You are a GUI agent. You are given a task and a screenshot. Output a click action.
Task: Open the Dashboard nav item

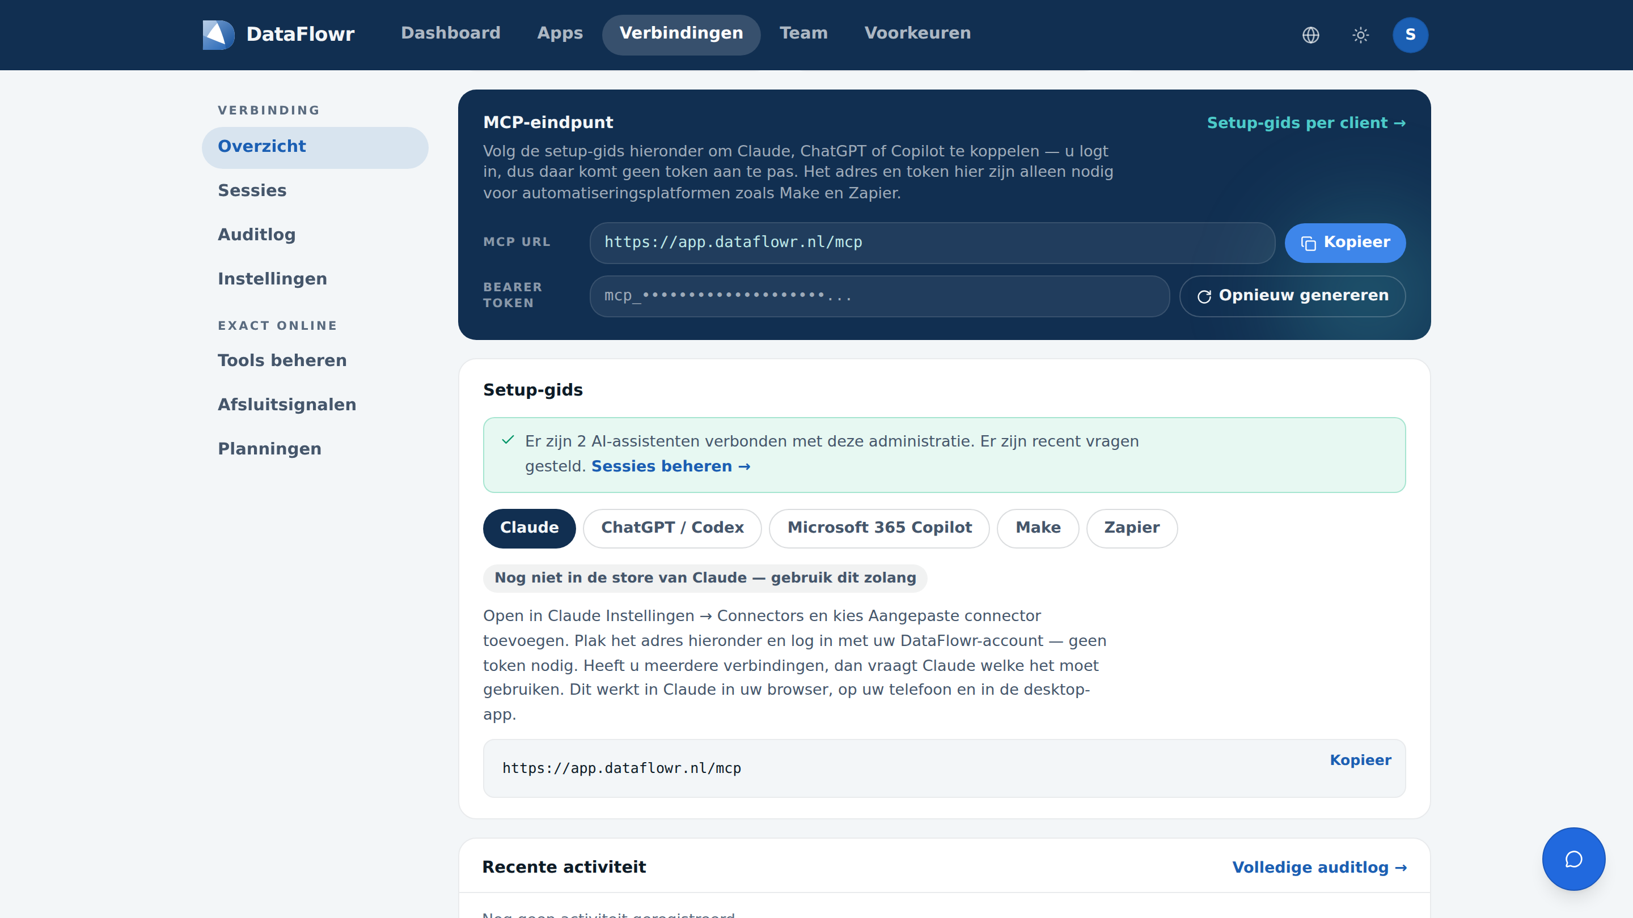pos(450,33)
